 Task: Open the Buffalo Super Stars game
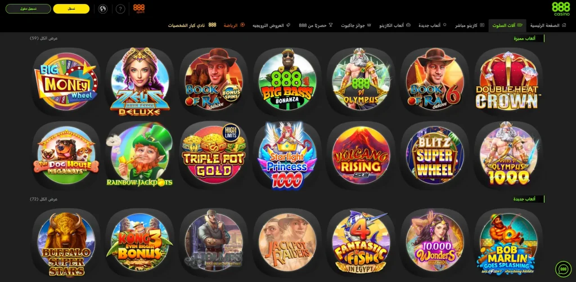point(66,243)
